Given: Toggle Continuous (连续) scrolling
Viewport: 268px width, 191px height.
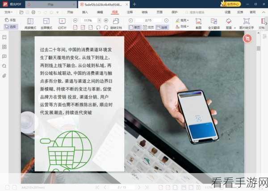Looking at the screenshot, I should pos(162,27).
